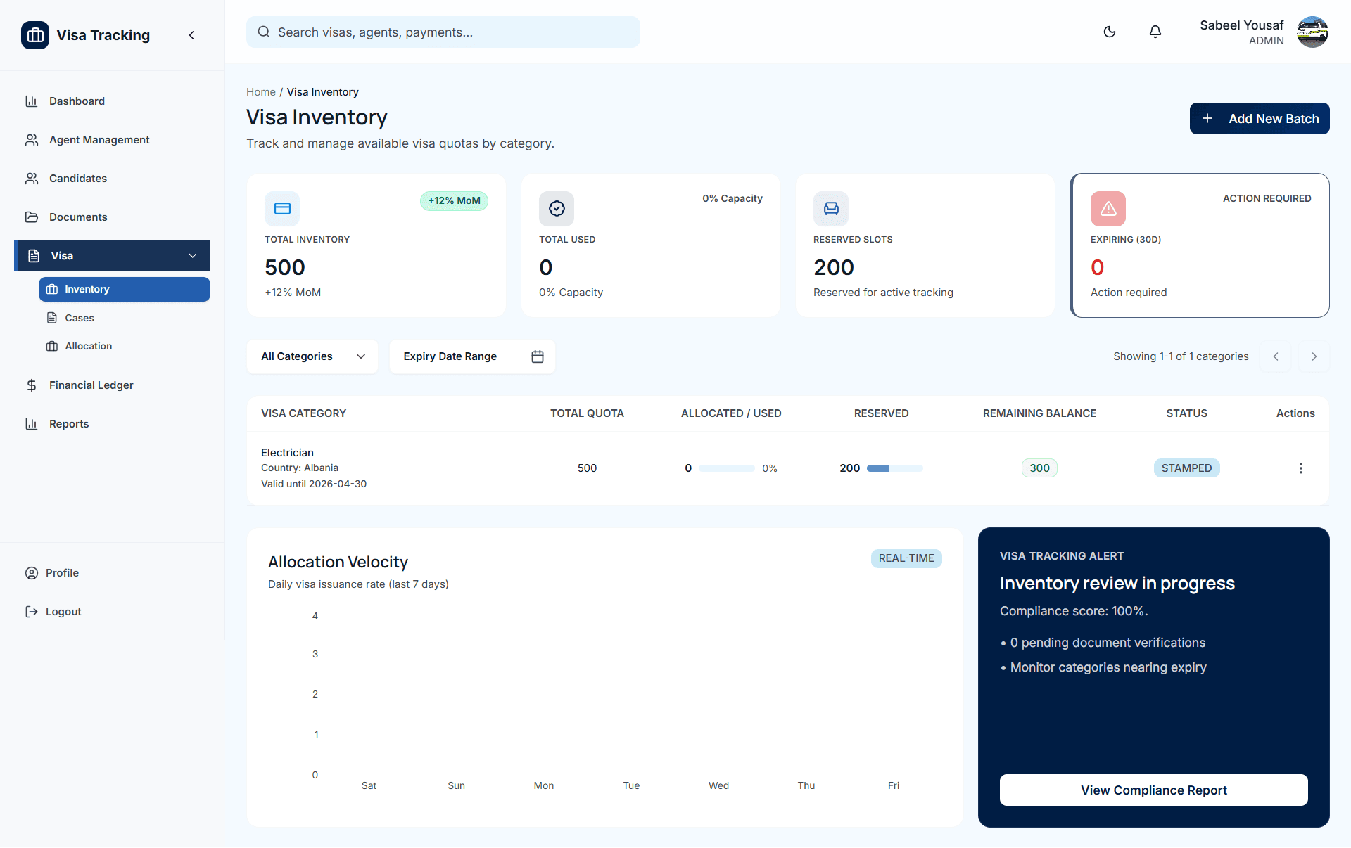
Task: Click the Add New Batch button
Action: (x=1260, y=119)
